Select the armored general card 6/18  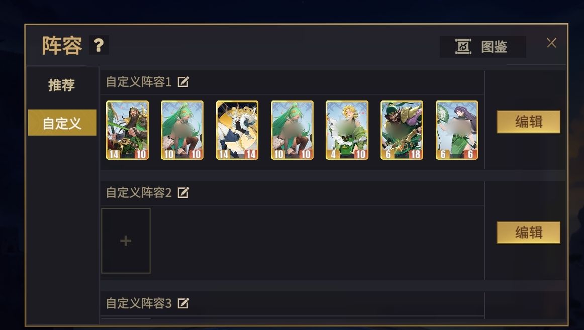(x=402, y=130)
